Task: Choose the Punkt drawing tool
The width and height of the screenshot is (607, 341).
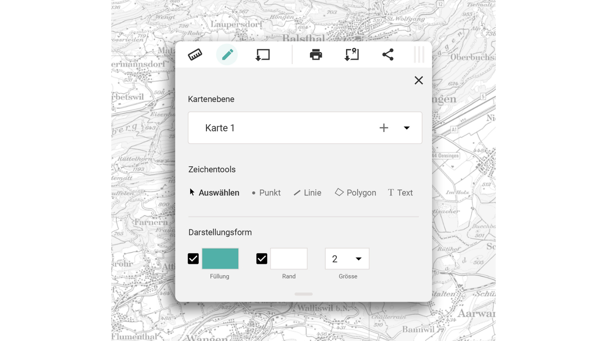Action: tap(266, 192)
